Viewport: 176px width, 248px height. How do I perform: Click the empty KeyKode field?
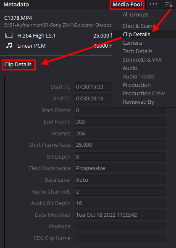click(120, 226)
